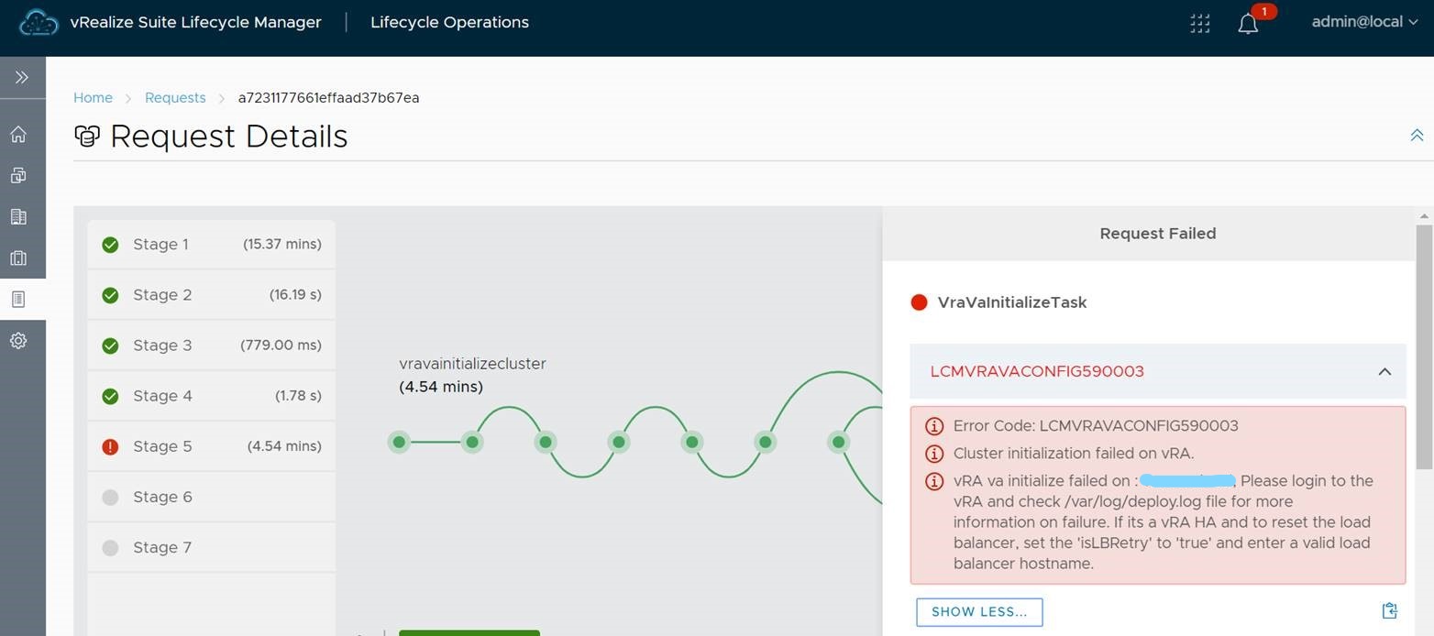Screen dimensions: 1434x636
Task: Open the Settings gear icon in sidebar
Action: [18, 341]
